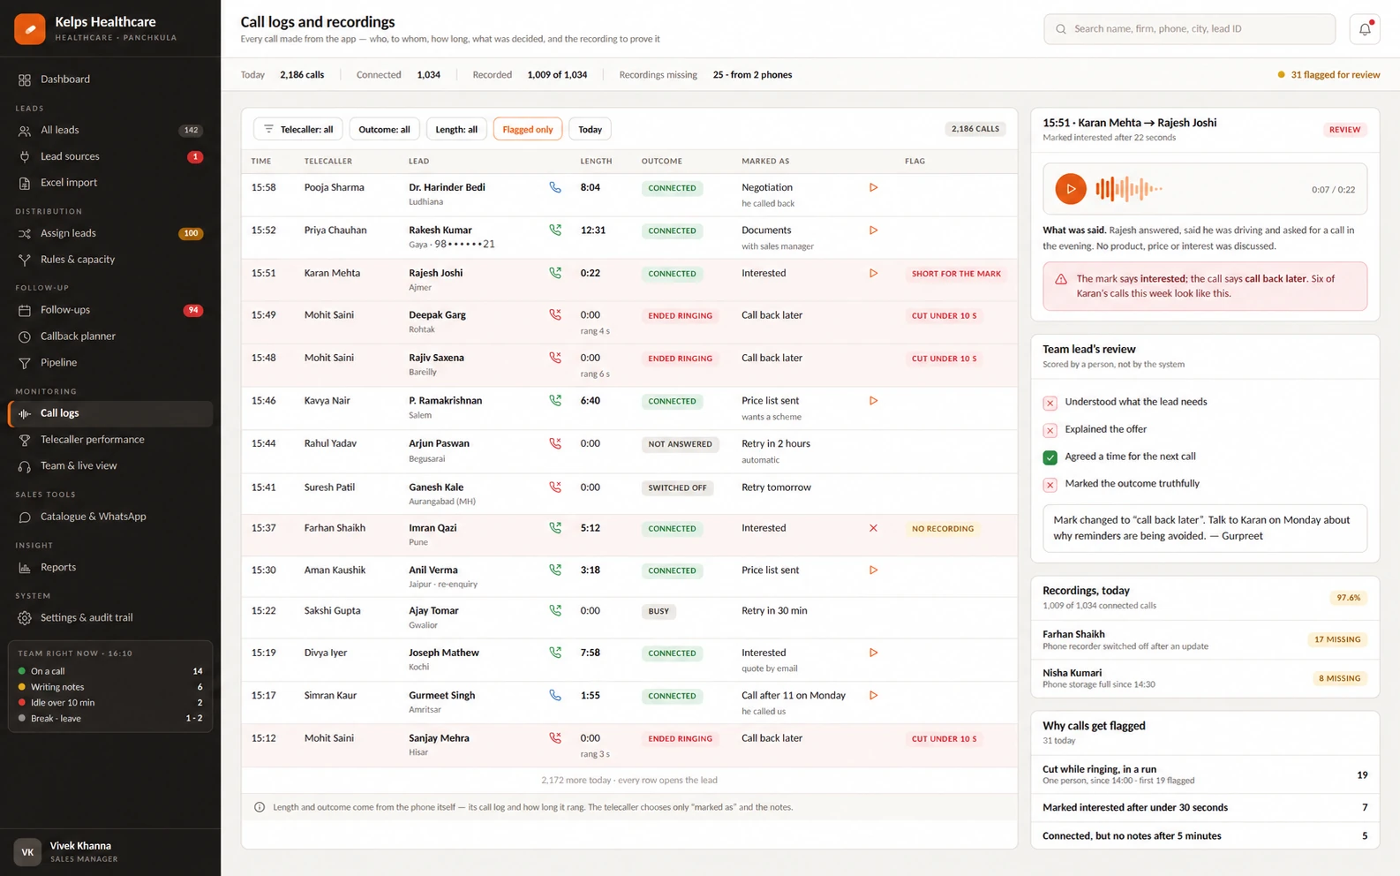Click Nisha Kumari's 8 MISSING badge

(1339, 678)
